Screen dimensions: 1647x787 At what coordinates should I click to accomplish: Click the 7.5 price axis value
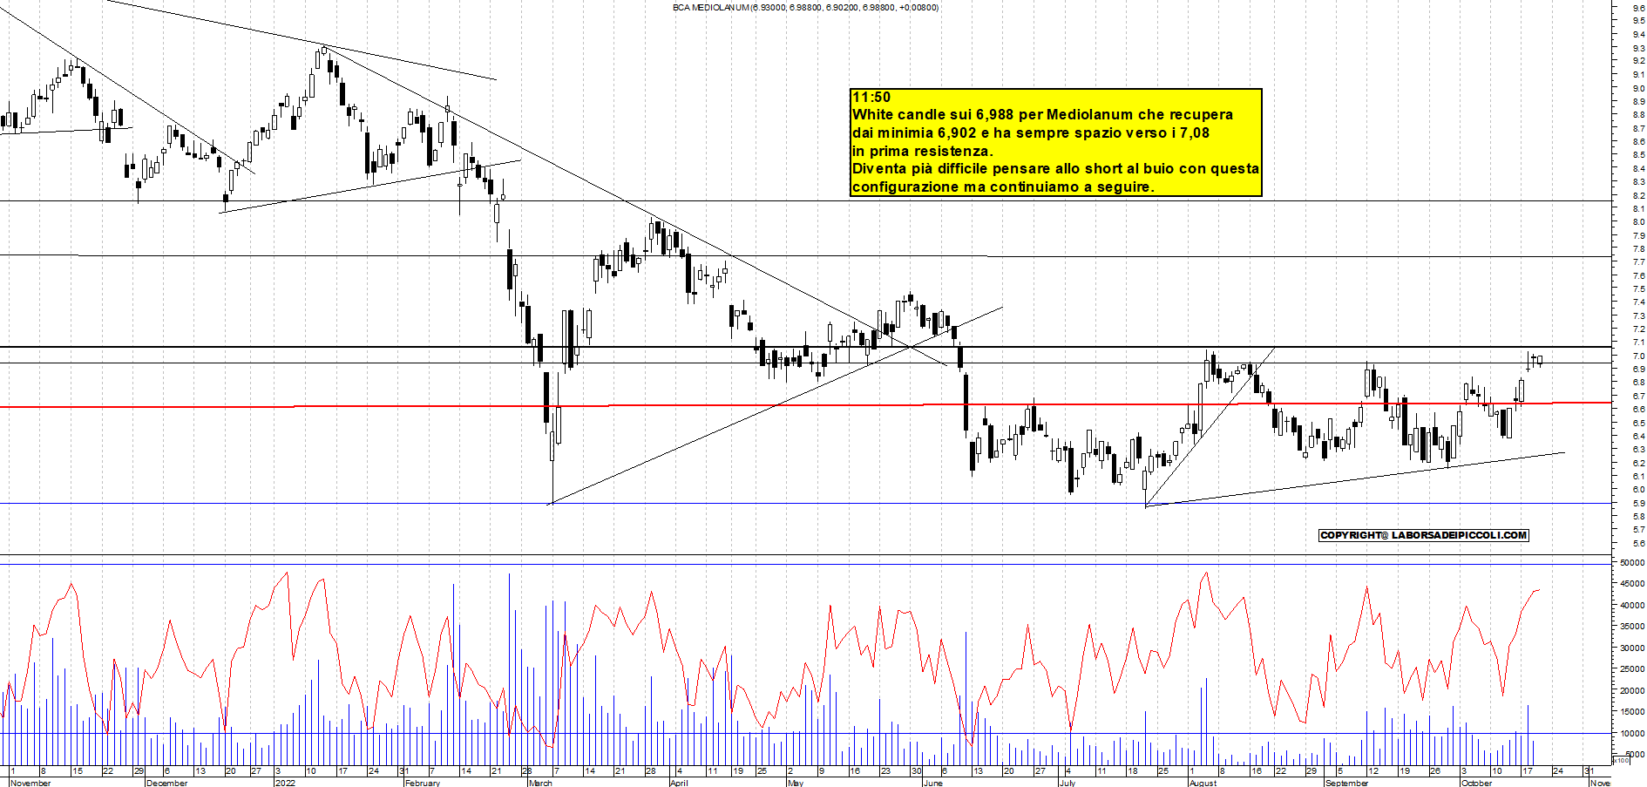(x=1638, y=288)
